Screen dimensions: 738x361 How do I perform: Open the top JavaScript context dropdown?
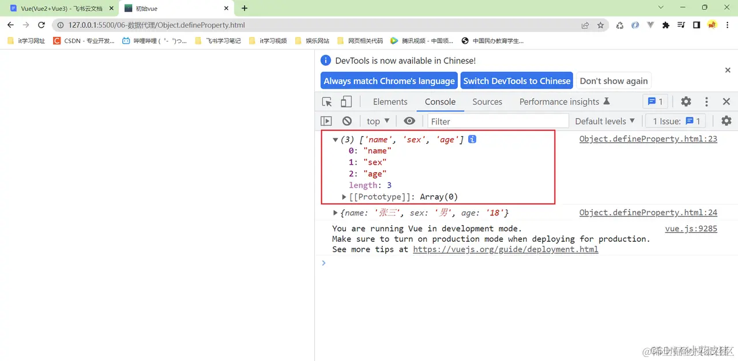[378, 121]
